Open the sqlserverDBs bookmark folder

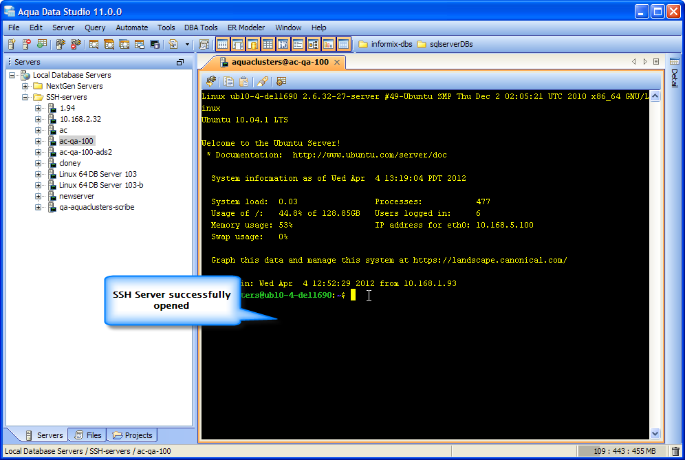445,44
